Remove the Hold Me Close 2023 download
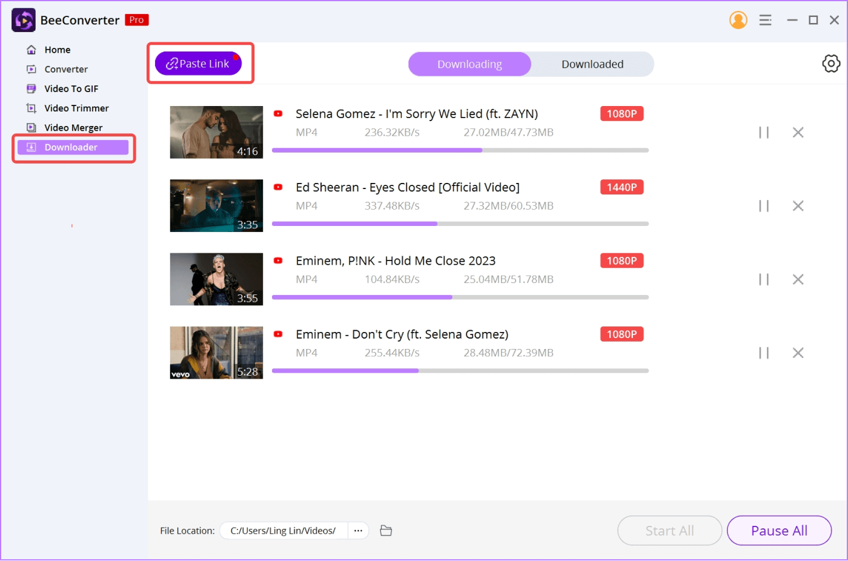The height and width of the screenshot is (561, 848). [798, 279]
